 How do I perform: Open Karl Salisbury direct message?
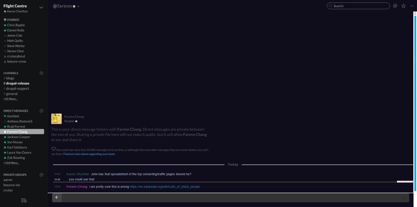tap(17, 147)
